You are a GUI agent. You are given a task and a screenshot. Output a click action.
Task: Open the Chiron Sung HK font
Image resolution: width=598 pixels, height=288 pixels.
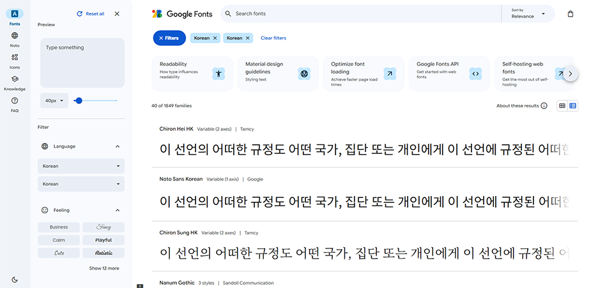coord(178,232)
